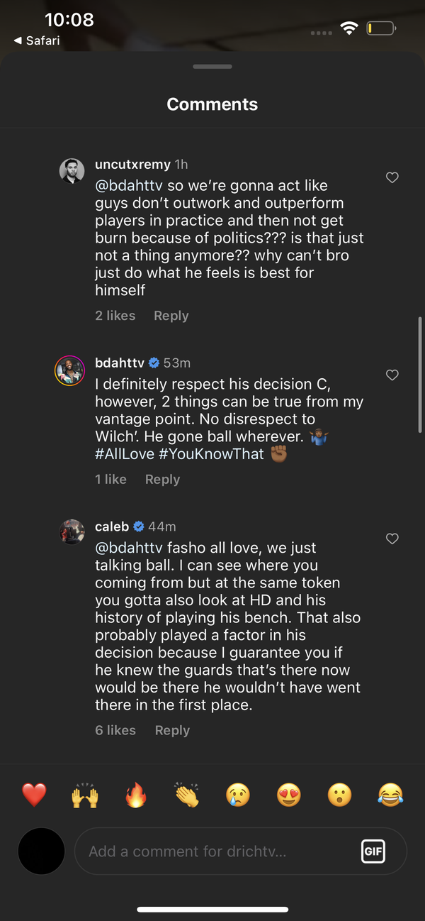Tap the heart-eyes emoji reaction

[289, 795]
